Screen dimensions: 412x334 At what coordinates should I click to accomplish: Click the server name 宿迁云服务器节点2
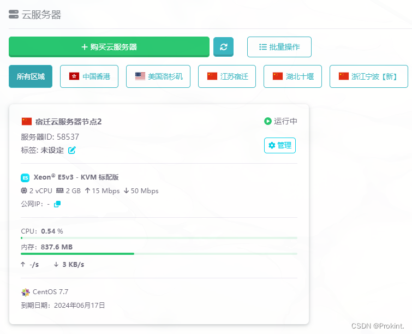[x=68, y=122]
